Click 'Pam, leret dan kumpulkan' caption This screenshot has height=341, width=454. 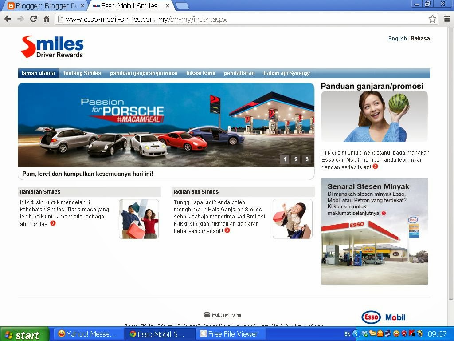88,174
